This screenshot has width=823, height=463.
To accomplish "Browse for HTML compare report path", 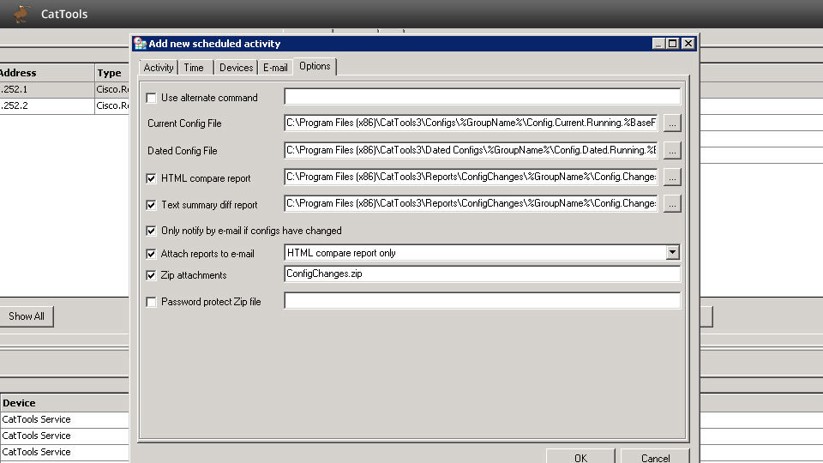I will pyautogui.click(x=672, y=177).
